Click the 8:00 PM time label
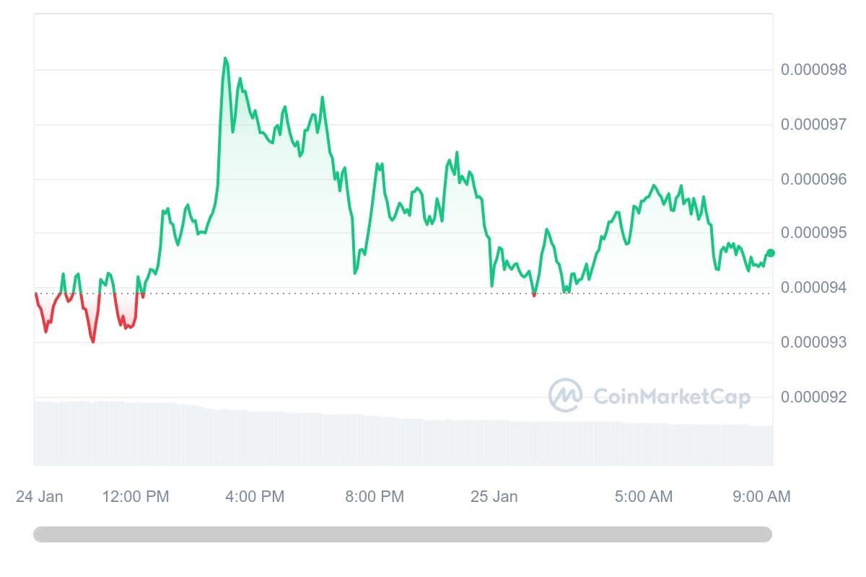 (374, 497)
